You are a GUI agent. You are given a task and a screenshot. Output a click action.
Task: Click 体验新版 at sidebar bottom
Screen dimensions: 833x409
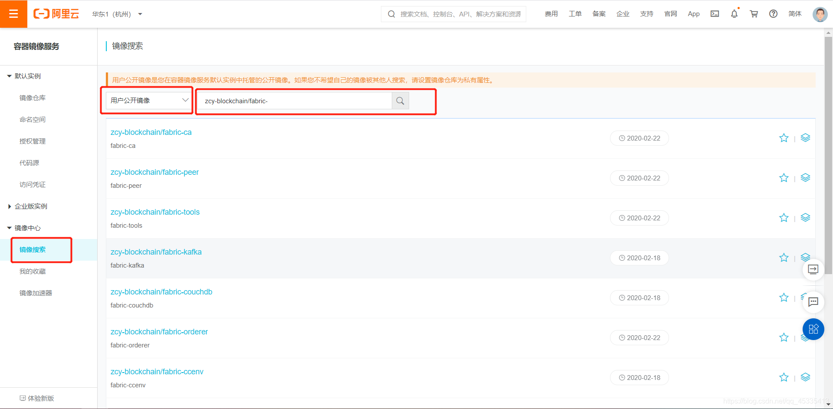37,398
